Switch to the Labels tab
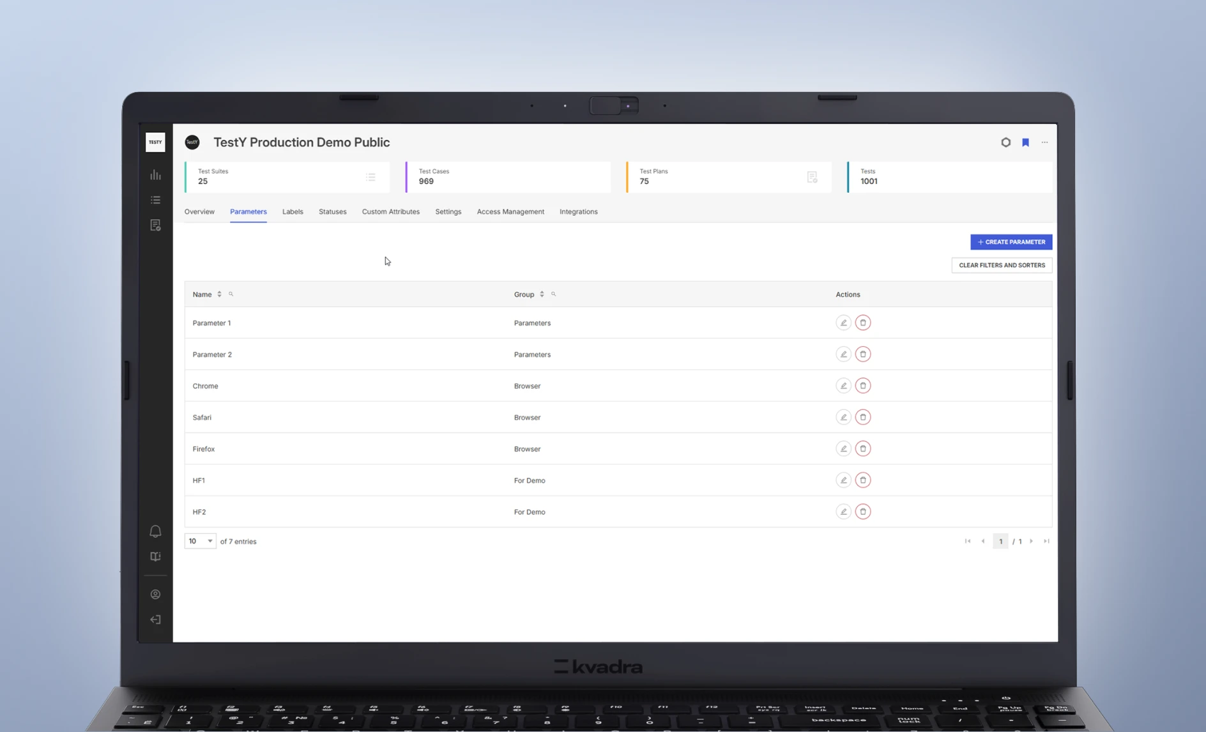1206x732 pixels. [293, 211]
